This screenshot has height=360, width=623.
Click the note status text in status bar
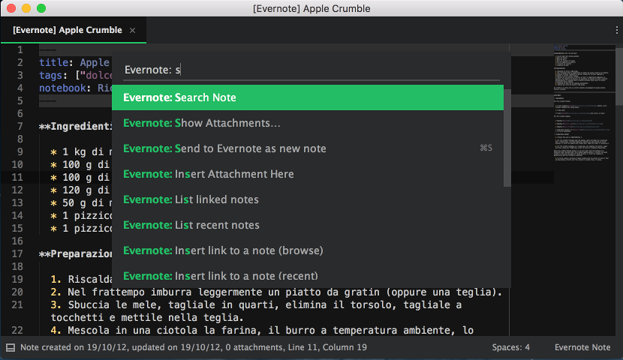point(194,347)
